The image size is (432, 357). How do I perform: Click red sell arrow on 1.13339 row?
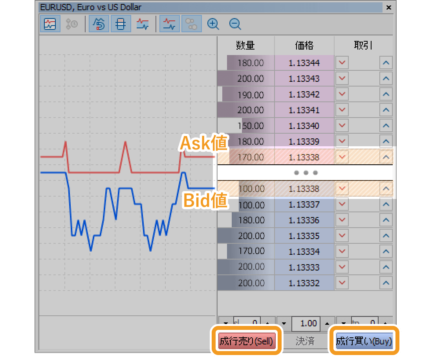coord(342,142)
